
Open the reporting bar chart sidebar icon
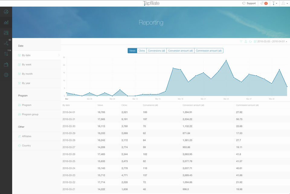6,22
